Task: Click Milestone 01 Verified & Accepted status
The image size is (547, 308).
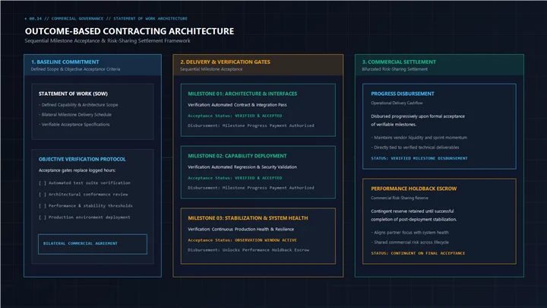Action: 235,116
